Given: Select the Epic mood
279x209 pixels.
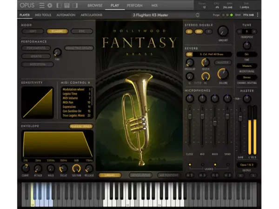Looking at the screenshot, I should point(82,31).
